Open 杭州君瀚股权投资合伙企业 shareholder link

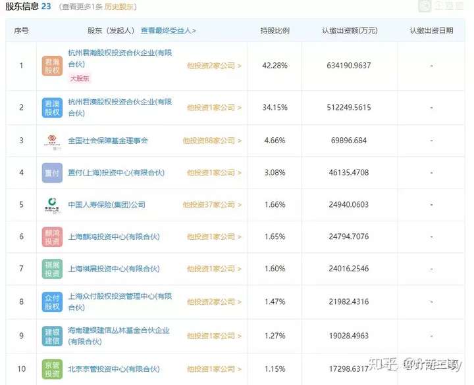(x=120, y=58)
